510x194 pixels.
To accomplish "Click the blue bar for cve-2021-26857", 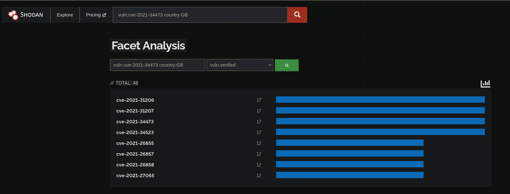I will click(x=350, y=154).
